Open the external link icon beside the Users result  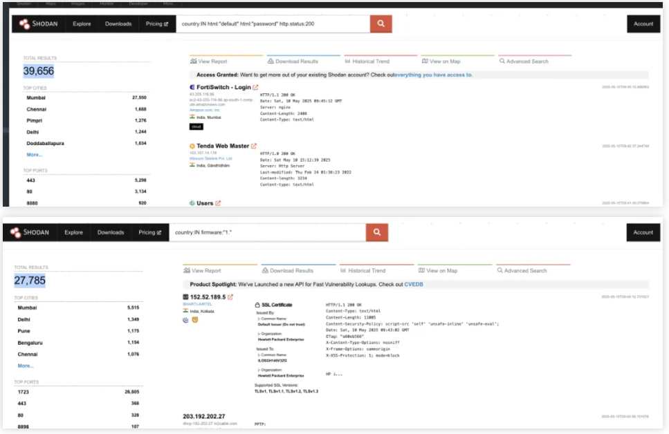click(x=218, y=203)
